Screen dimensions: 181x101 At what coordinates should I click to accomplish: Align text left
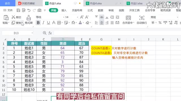pos(96,23)
